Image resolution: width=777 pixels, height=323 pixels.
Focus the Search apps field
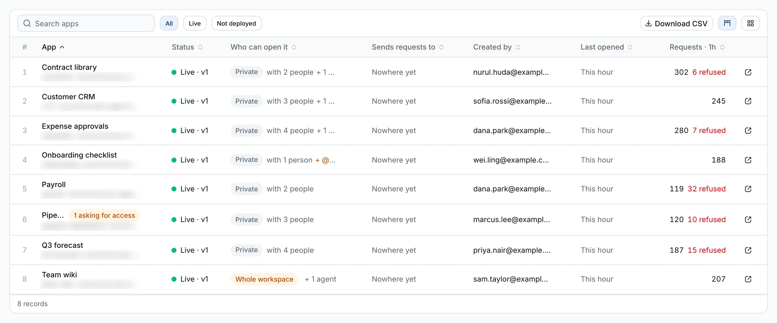click(86, 23)
